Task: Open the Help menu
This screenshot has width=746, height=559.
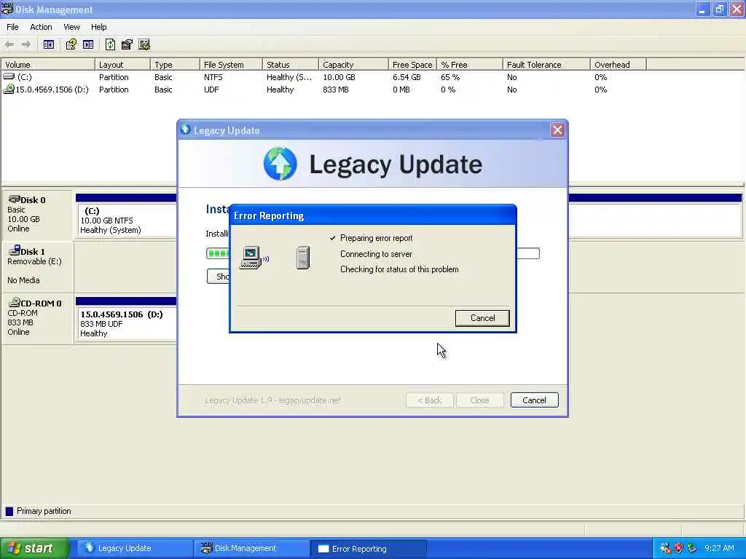Action: click(x=98, y=27)
